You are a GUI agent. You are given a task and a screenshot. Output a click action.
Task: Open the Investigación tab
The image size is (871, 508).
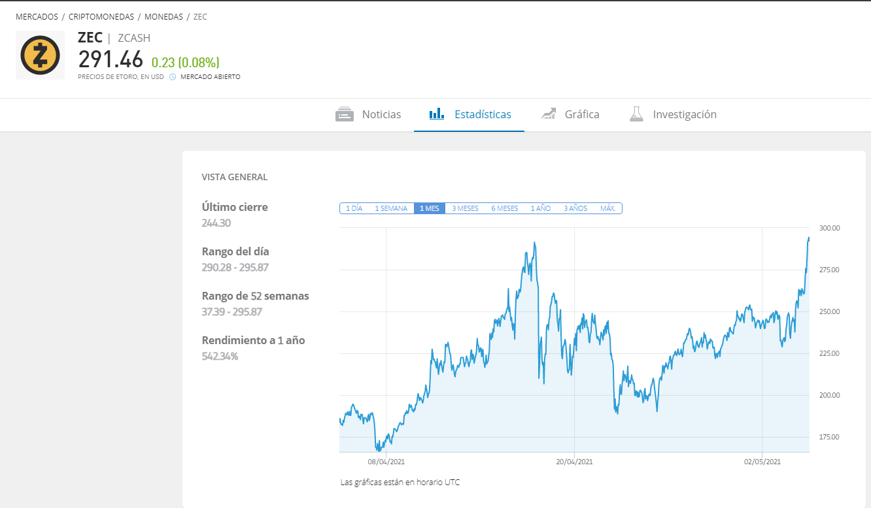click(x=684, y=114)
